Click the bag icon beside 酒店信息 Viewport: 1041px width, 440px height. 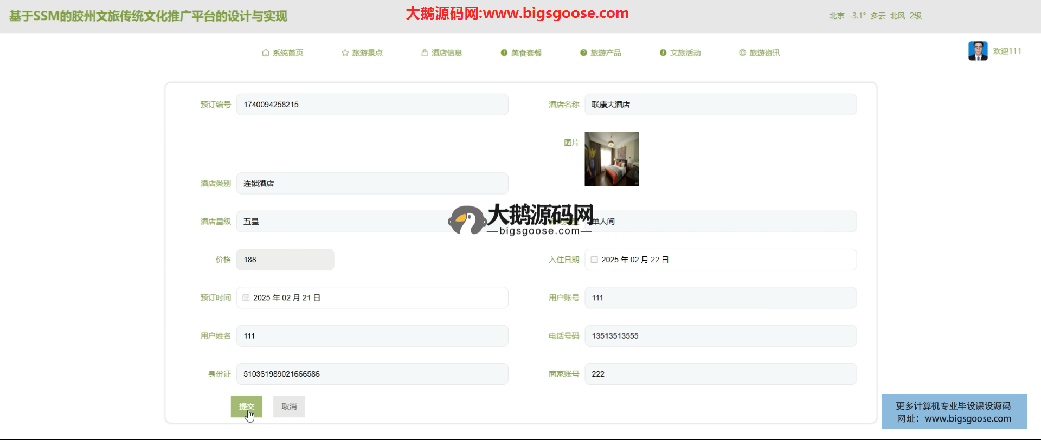point(425,53)
